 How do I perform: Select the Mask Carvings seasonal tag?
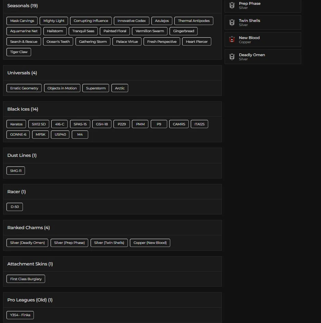coord(22,21)
